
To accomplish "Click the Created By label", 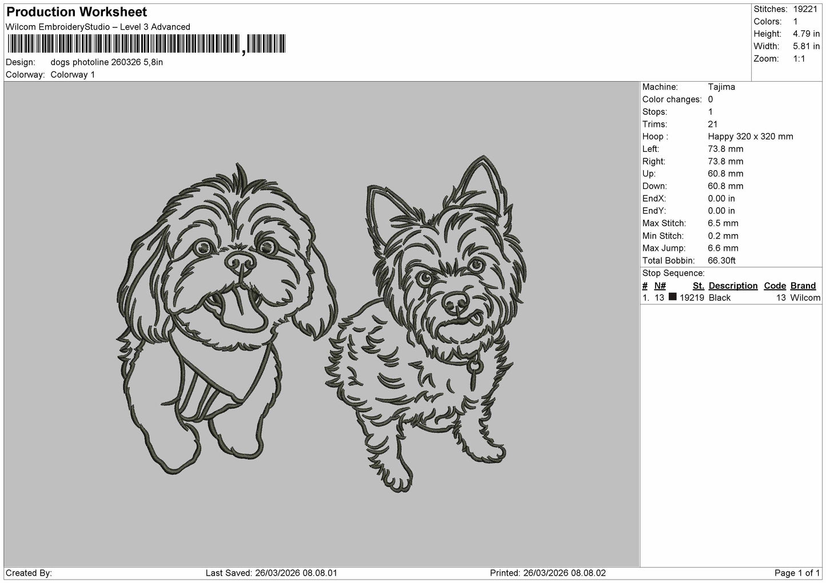I will 29,573.
